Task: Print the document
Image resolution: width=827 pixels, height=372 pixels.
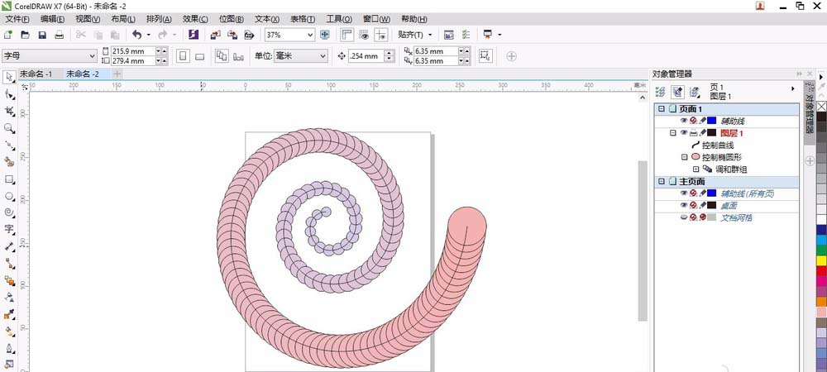Action: coord(59,35)
